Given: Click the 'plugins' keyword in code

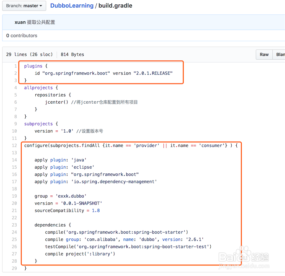Looking at the screenshot, I should pyautogui.click(x=33, y=66).
